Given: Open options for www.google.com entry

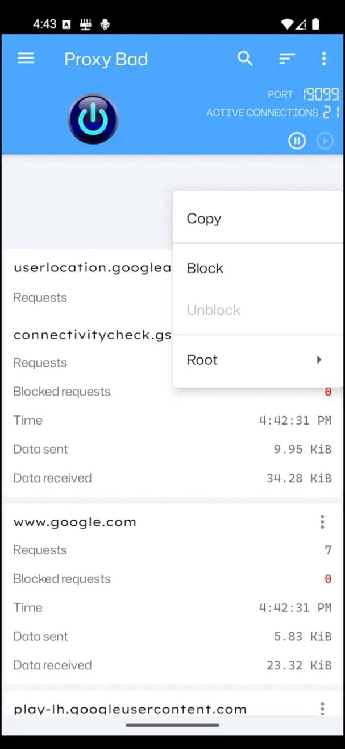Looking at the screenshot, I should 322,521.
